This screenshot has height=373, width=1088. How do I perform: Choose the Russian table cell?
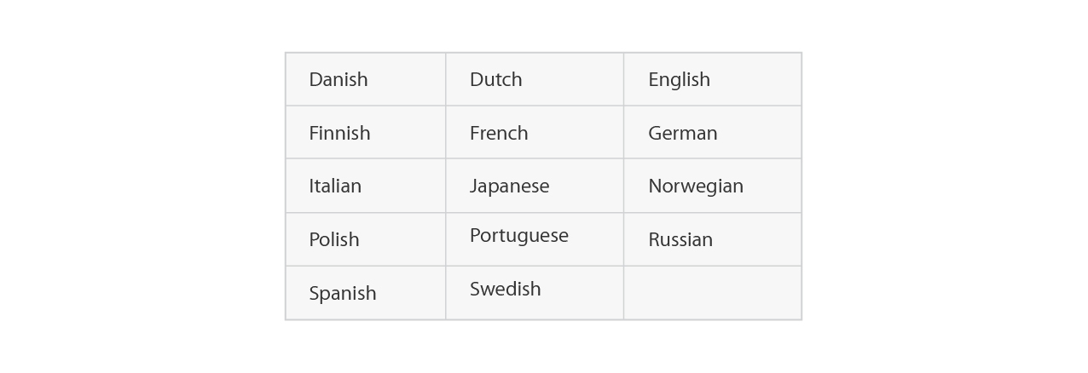click(712, 239)
